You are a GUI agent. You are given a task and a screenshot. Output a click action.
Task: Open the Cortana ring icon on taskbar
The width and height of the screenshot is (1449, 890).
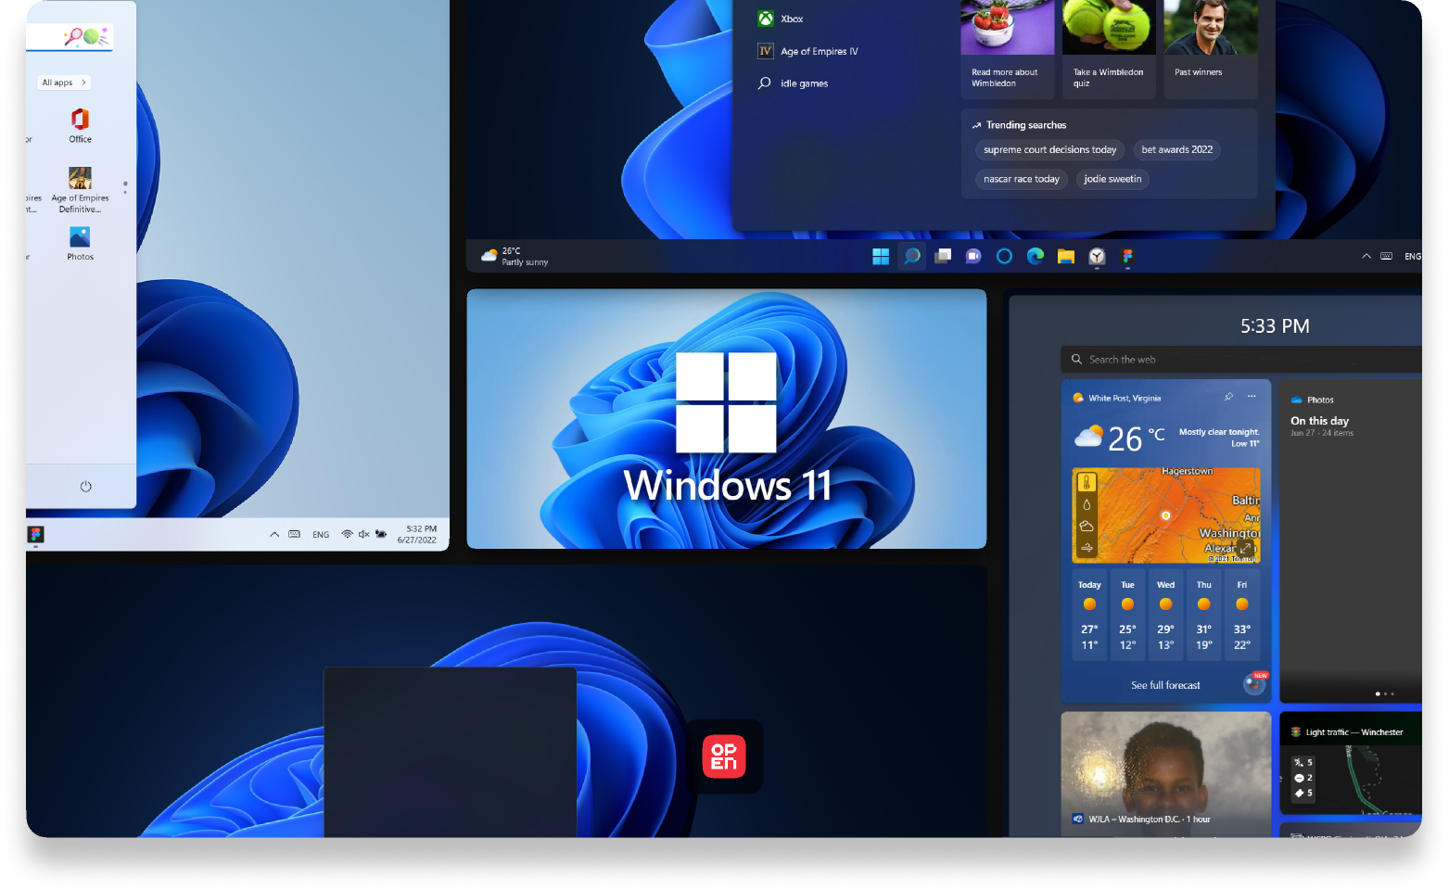(x=1004, y=257)
